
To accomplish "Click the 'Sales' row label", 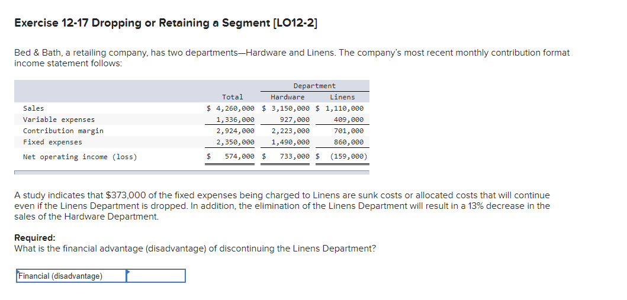I will coord(34,108).
